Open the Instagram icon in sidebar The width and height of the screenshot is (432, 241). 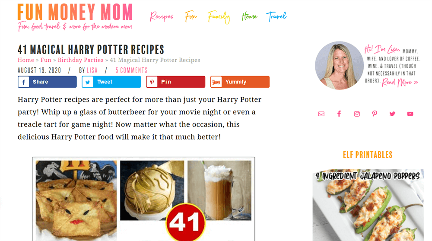[x=357, y=114]
